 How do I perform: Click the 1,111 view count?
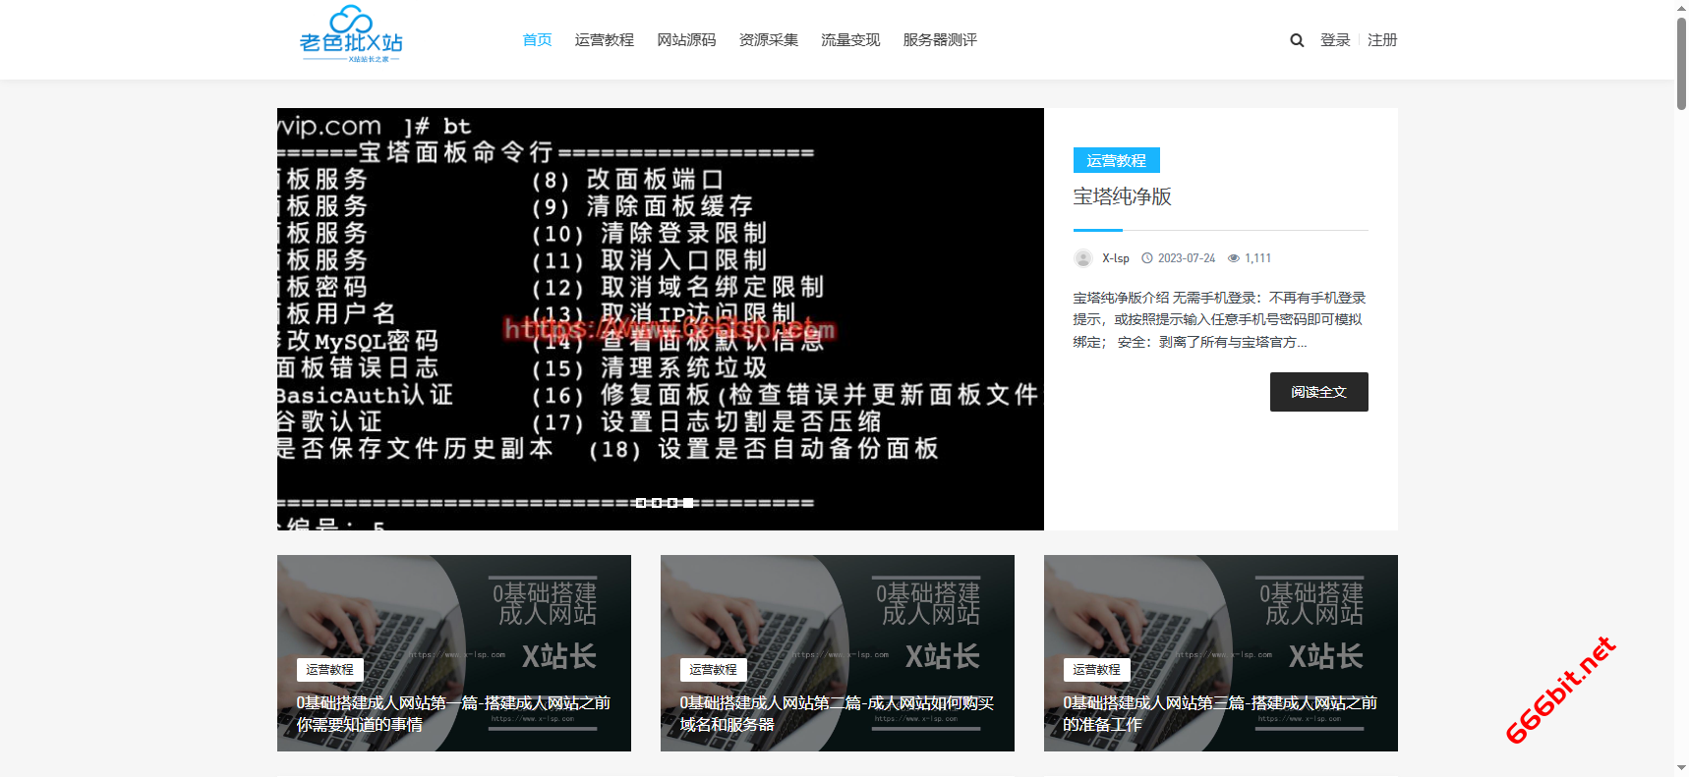tap(1258, 258)
